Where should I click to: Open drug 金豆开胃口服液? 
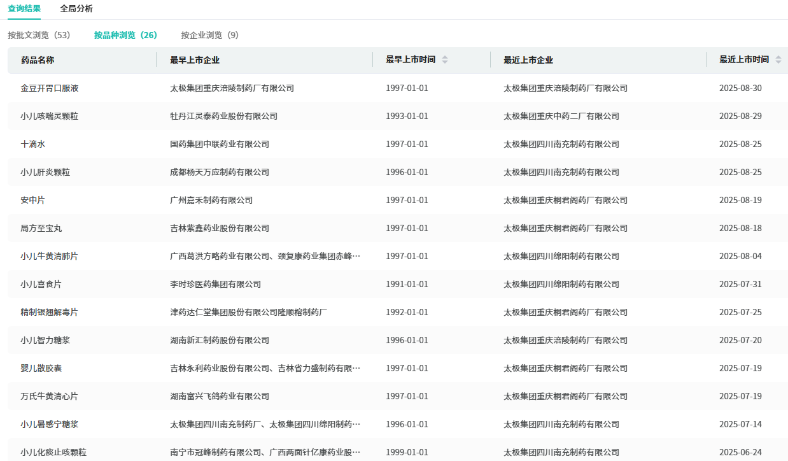tap(50, 88)
